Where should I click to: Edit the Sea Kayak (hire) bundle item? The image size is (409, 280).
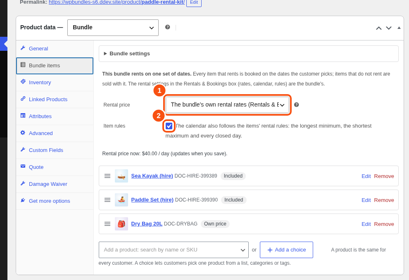[x=366, y=176]
